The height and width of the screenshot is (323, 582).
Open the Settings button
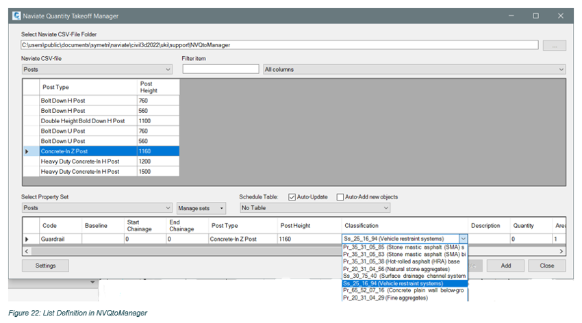pos(45,266)
